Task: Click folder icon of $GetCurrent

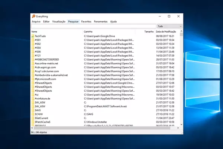Action: tap(33, 118)
